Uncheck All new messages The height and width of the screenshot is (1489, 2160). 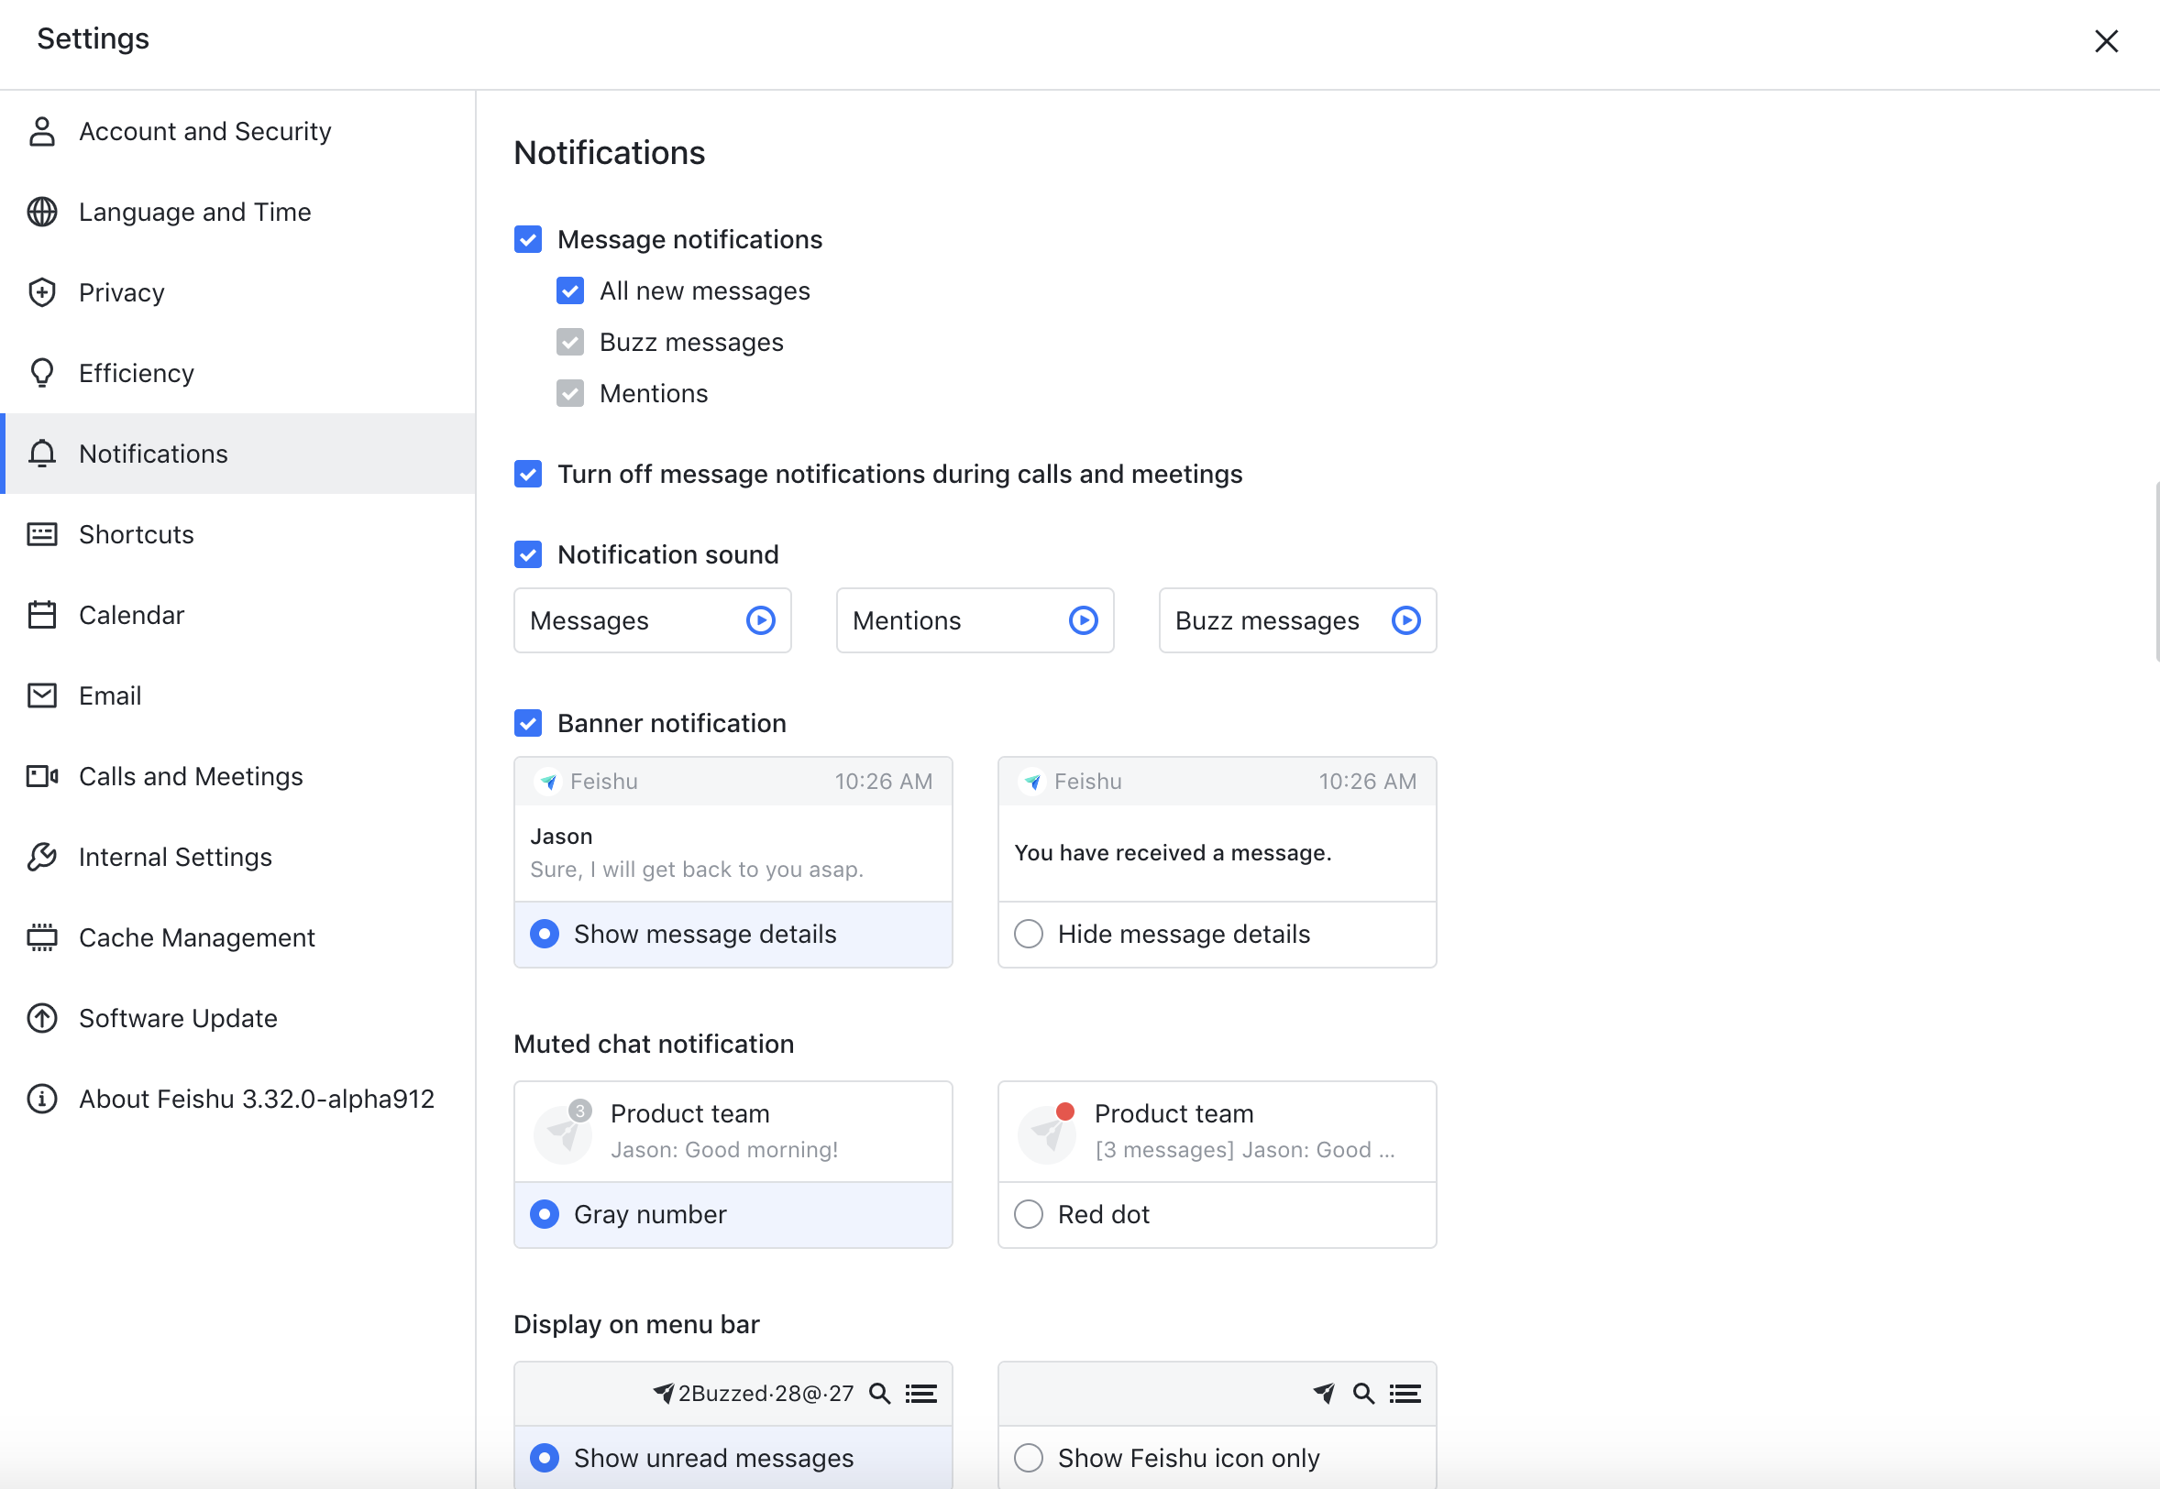(570, 291)
